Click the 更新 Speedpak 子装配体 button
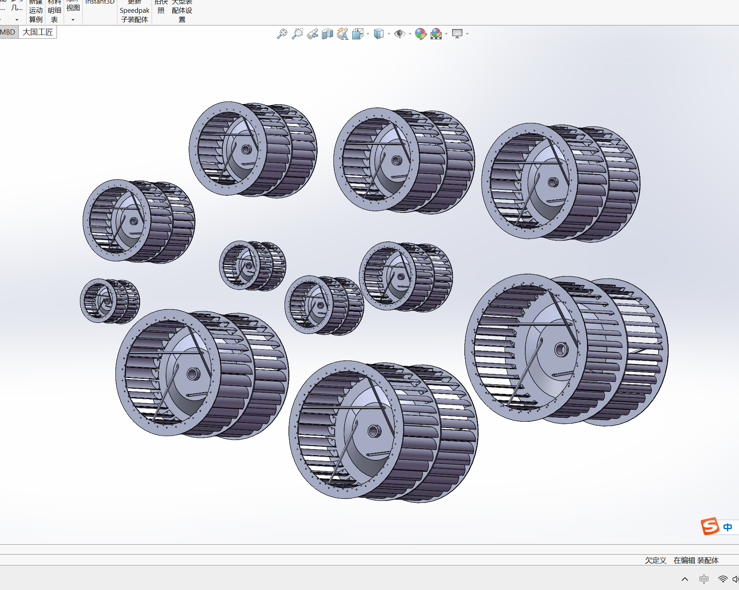The image size is (739, 590). click(135, 11)
